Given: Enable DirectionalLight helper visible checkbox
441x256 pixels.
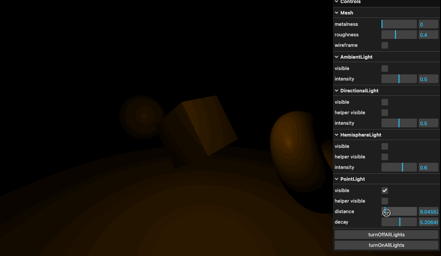Looking at the screenshot, I should pyautogui.click(x=385, y=112).
